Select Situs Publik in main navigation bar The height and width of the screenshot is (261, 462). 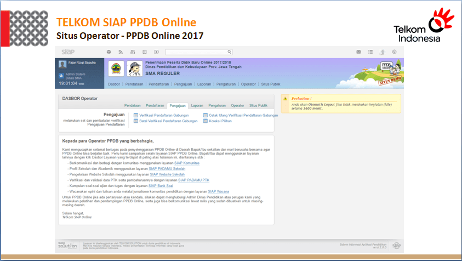271,84
